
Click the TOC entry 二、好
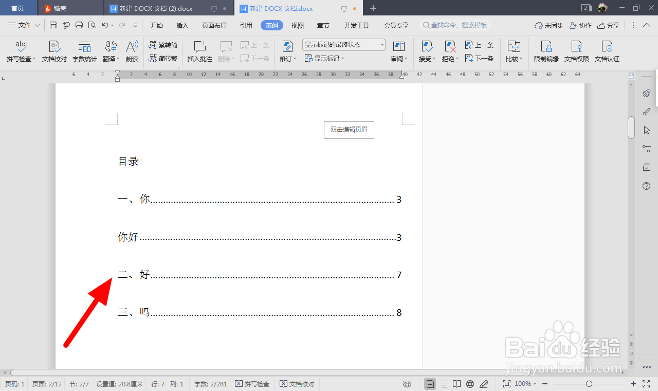260,275
